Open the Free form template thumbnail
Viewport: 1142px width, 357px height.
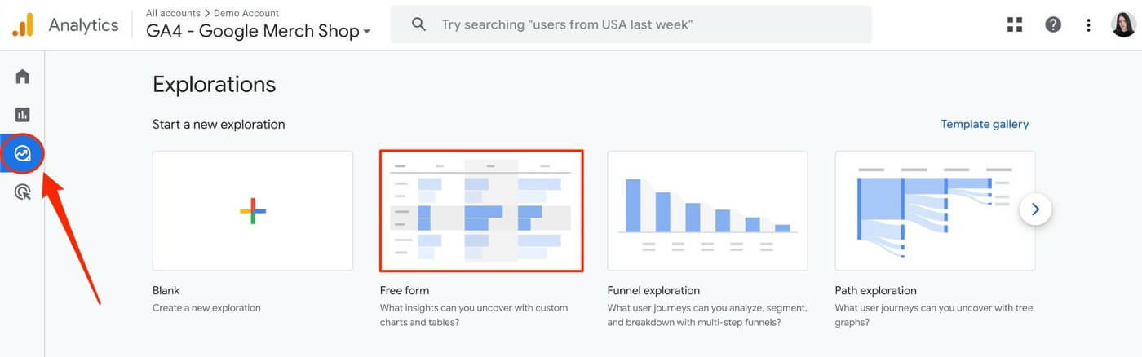click(481, 210)
